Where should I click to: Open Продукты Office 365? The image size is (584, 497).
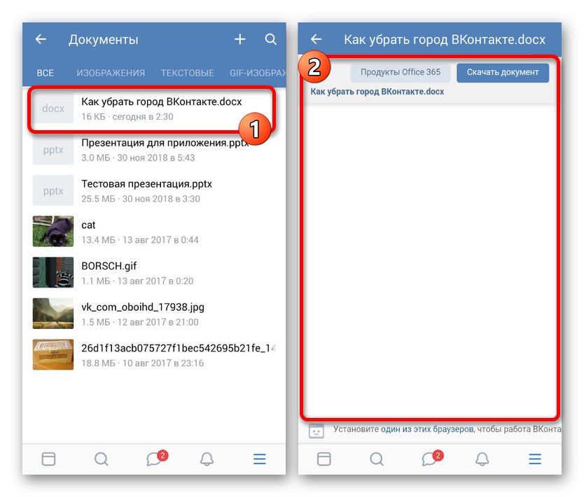click(x=400, y=72)
